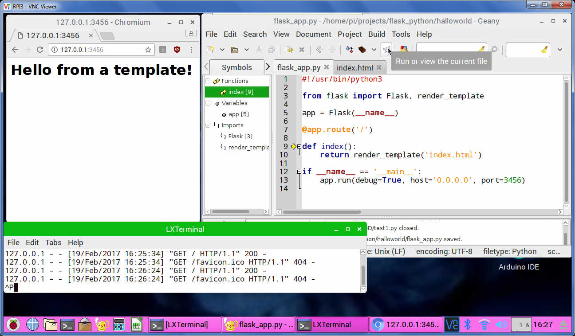The image size is (575, 336).
Task: Select the flask_app.py taskbar button
Action: coord(259,324)
